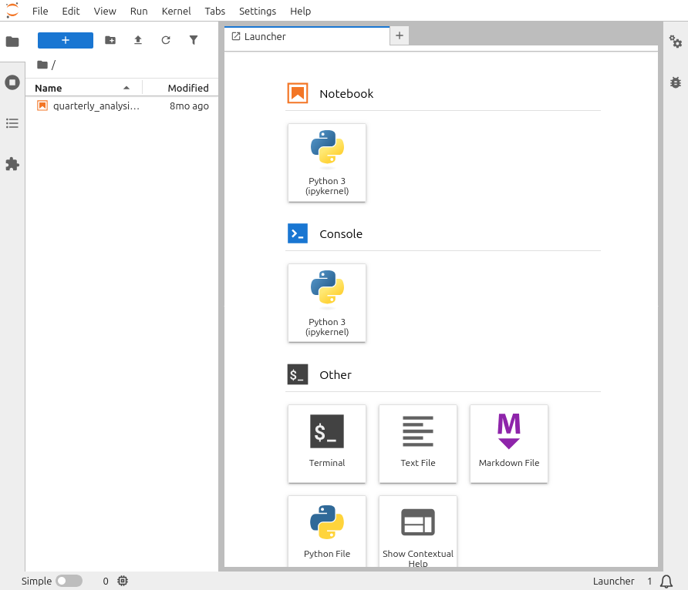Viewport: 688px width, 590px height.
Task: Create a new Text File
Action: click(418, 444)
